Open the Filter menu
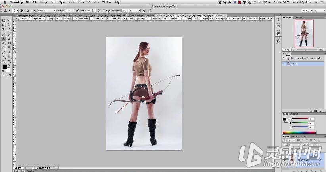 click(81, 2)
